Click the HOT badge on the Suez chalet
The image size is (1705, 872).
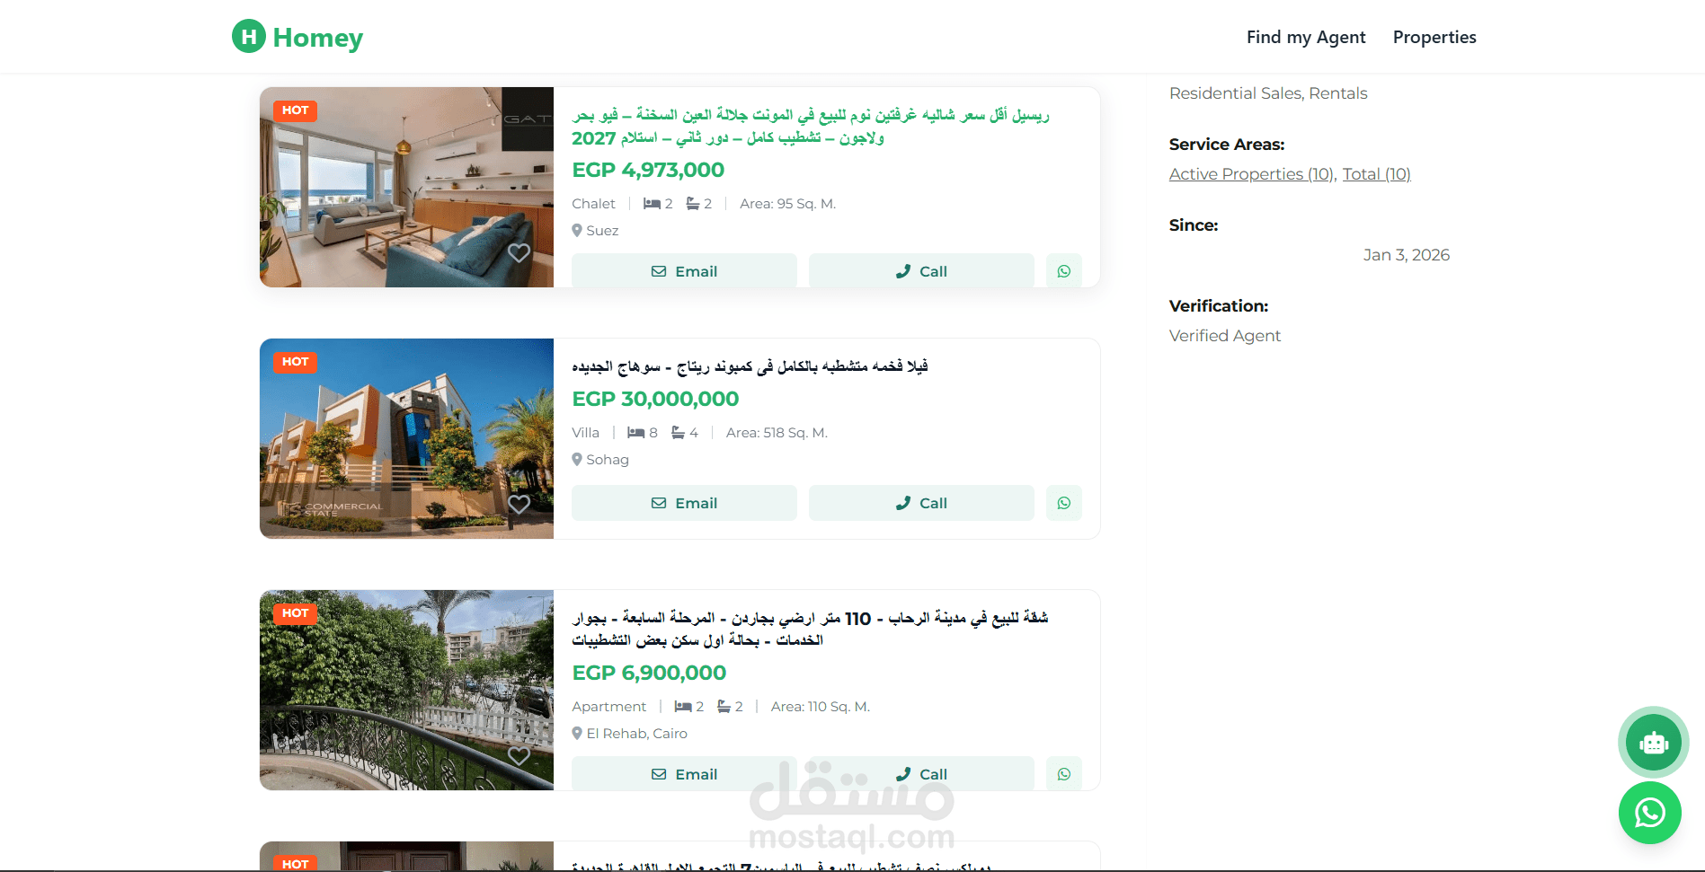click(x=295, y=110)
